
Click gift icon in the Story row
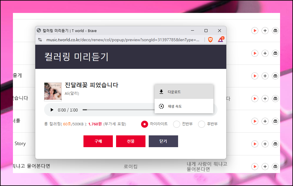275,144
